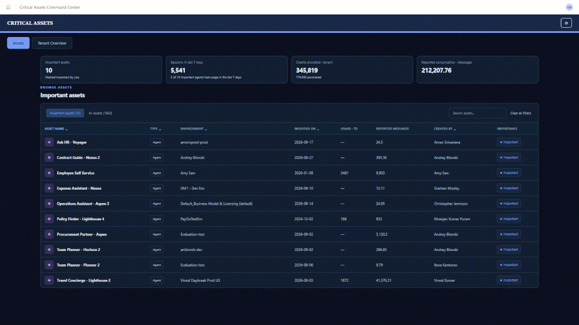Sort by Modified On column arrow
Image resolution: width=579 pixels, height=325 pixels.
[318, 130]
